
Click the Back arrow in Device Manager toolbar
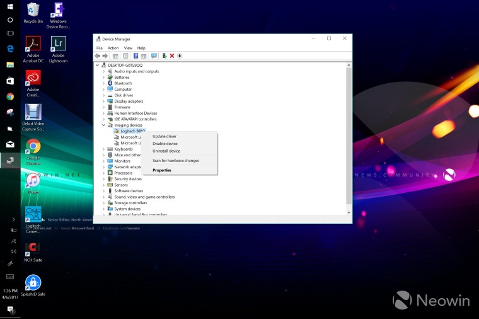[x=98, y=55]
